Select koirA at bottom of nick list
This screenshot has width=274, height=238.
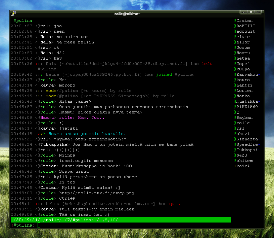[243, 166]
